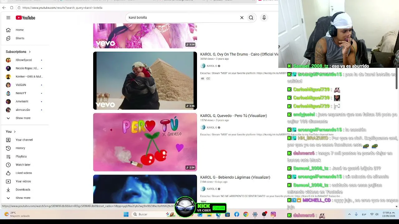Click username HN_BRAZUKO in chat overlay
The image size is (399, 224).
point(313,138)
